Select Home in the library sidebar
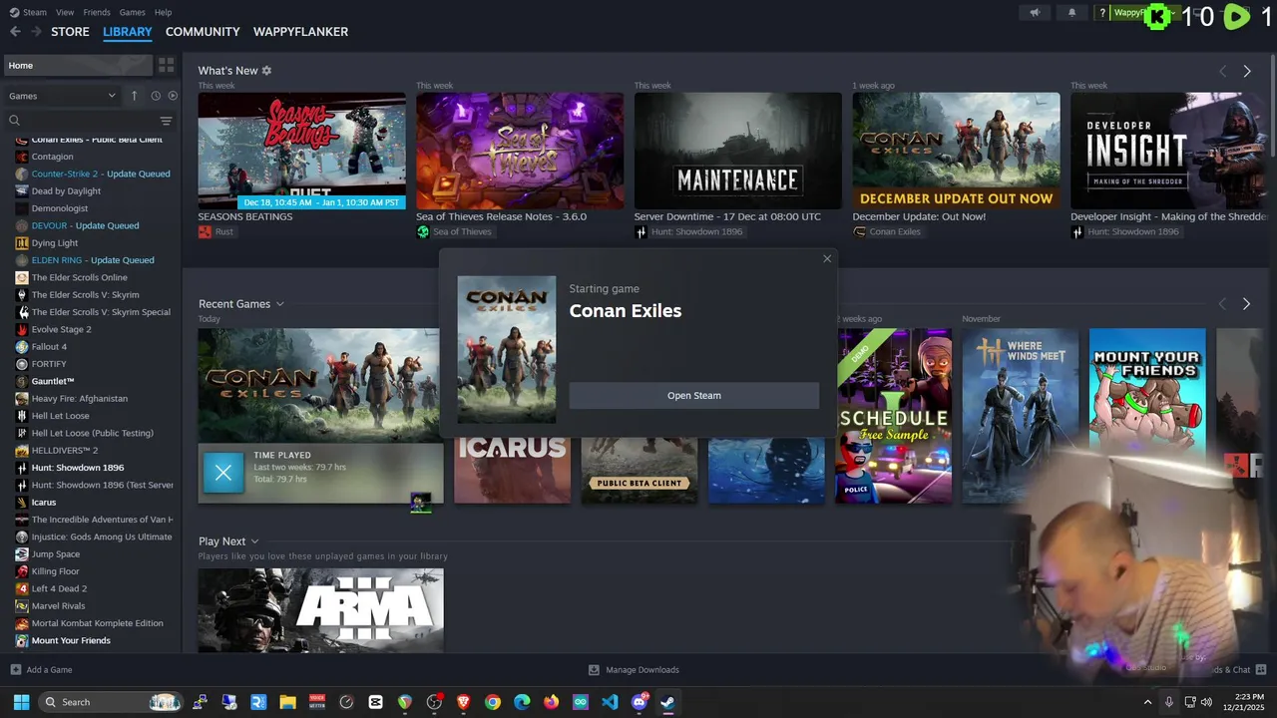Viewport: 1277px width, 718px height. (78, 65)
